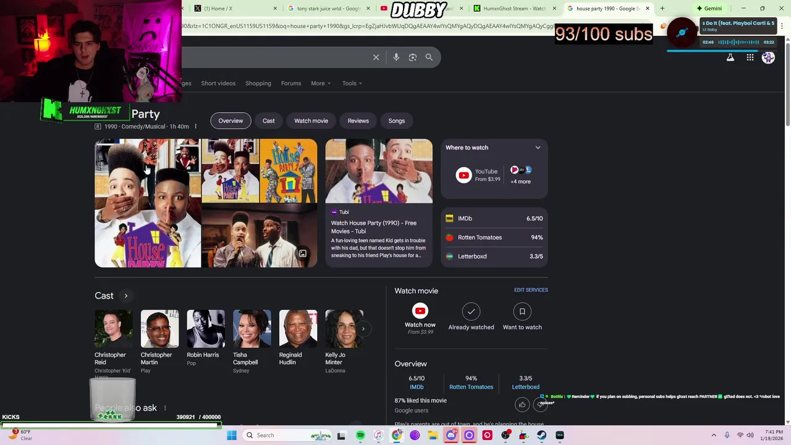The width and height of the screenshot is (791, 445).
Task: Open IMDb link in Overview
Action: (417, 387)
